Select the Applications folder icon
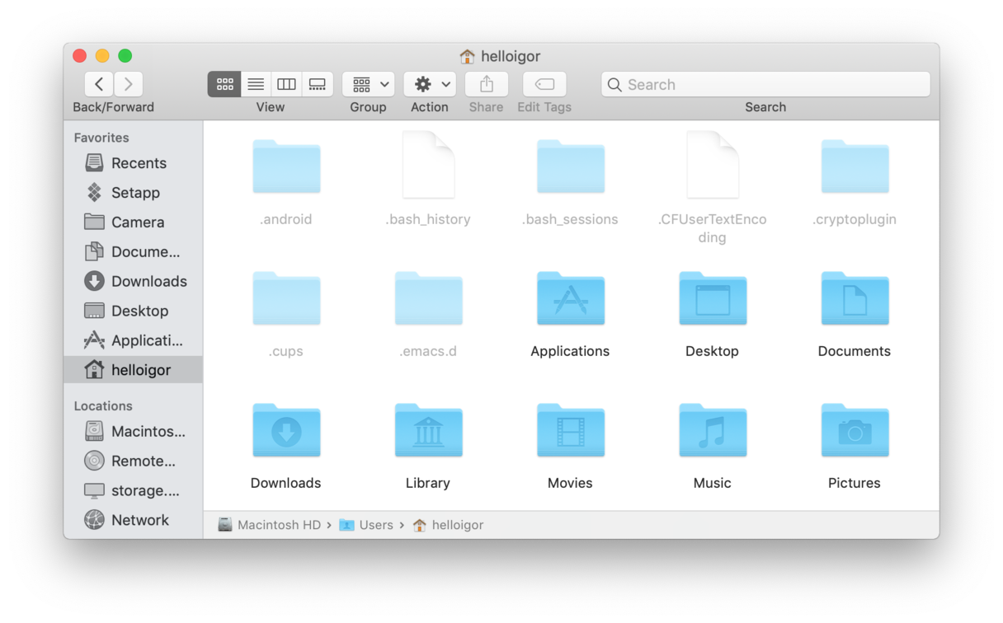1003x623 pixels. [x=570, y=299]
